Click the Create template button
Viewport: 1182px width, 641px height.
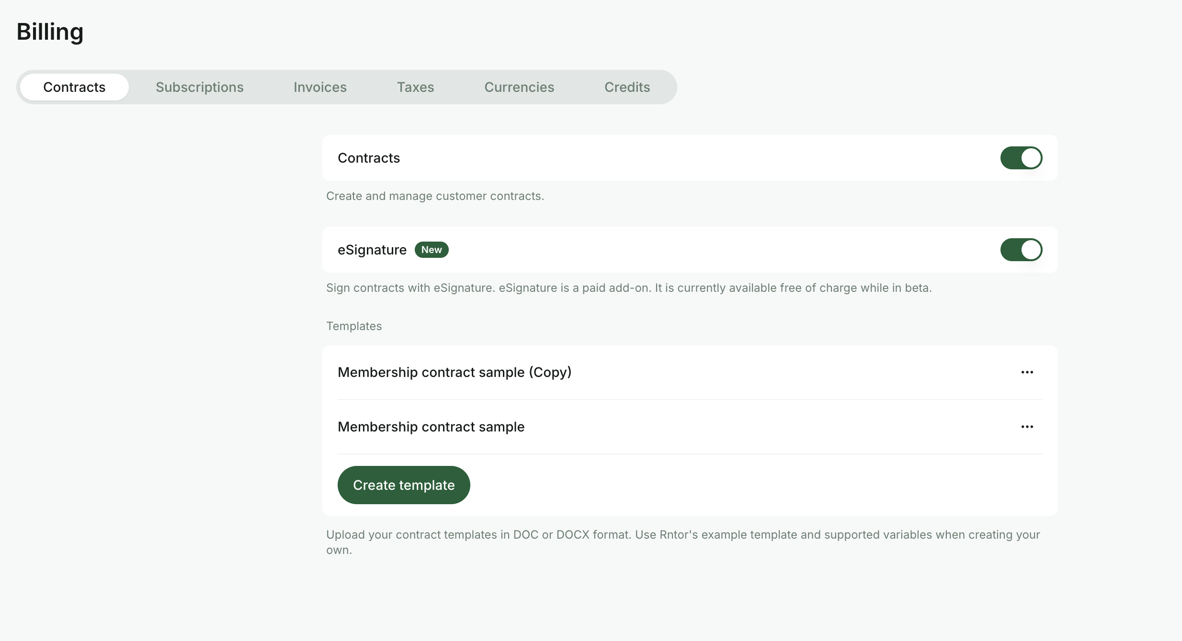click(x=404, y=485)
